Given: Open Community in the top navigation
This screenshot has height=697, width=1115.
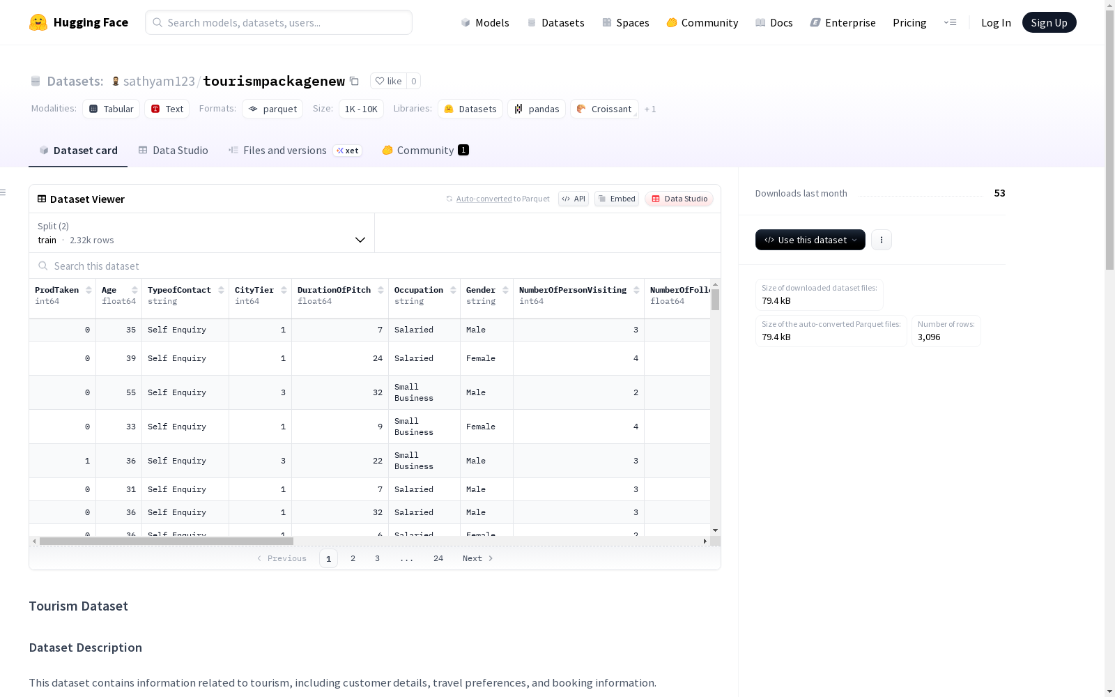Looking at the screenshot, I should [x=702, y=22].
